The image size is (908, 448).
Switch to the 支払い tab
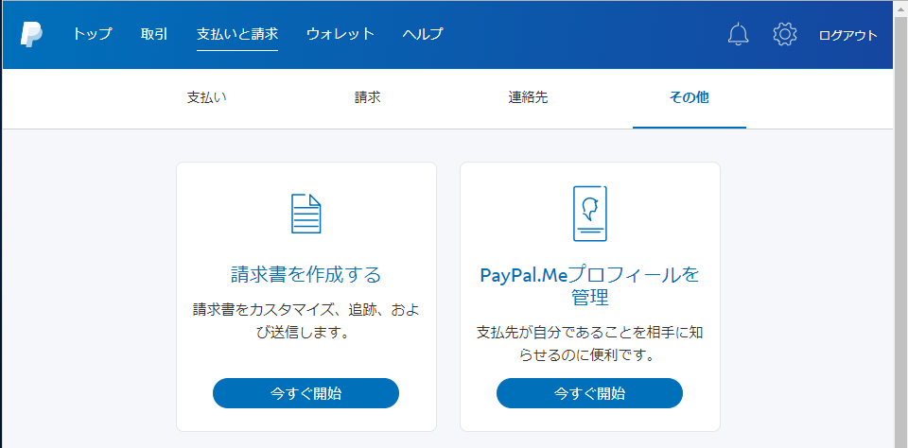click(207, 97)
